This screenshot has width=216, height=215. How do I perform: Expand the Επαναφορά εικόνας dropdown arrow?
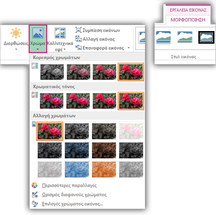click(x=129, y=48)
